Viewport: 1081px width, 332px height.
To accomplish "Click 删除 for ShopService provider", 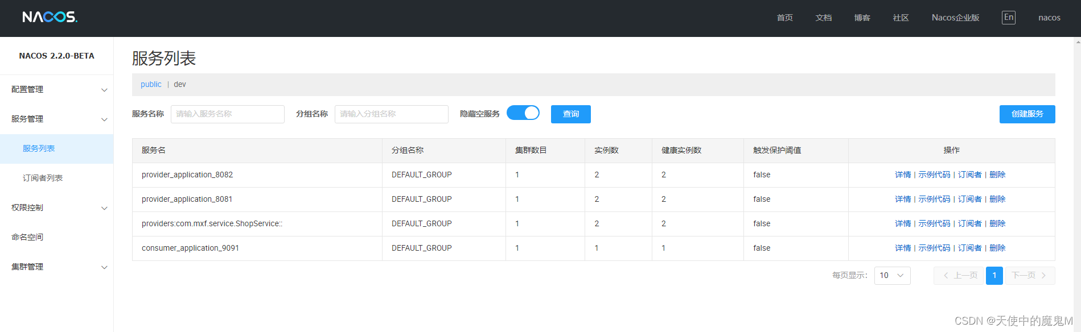I will [997, 223].
